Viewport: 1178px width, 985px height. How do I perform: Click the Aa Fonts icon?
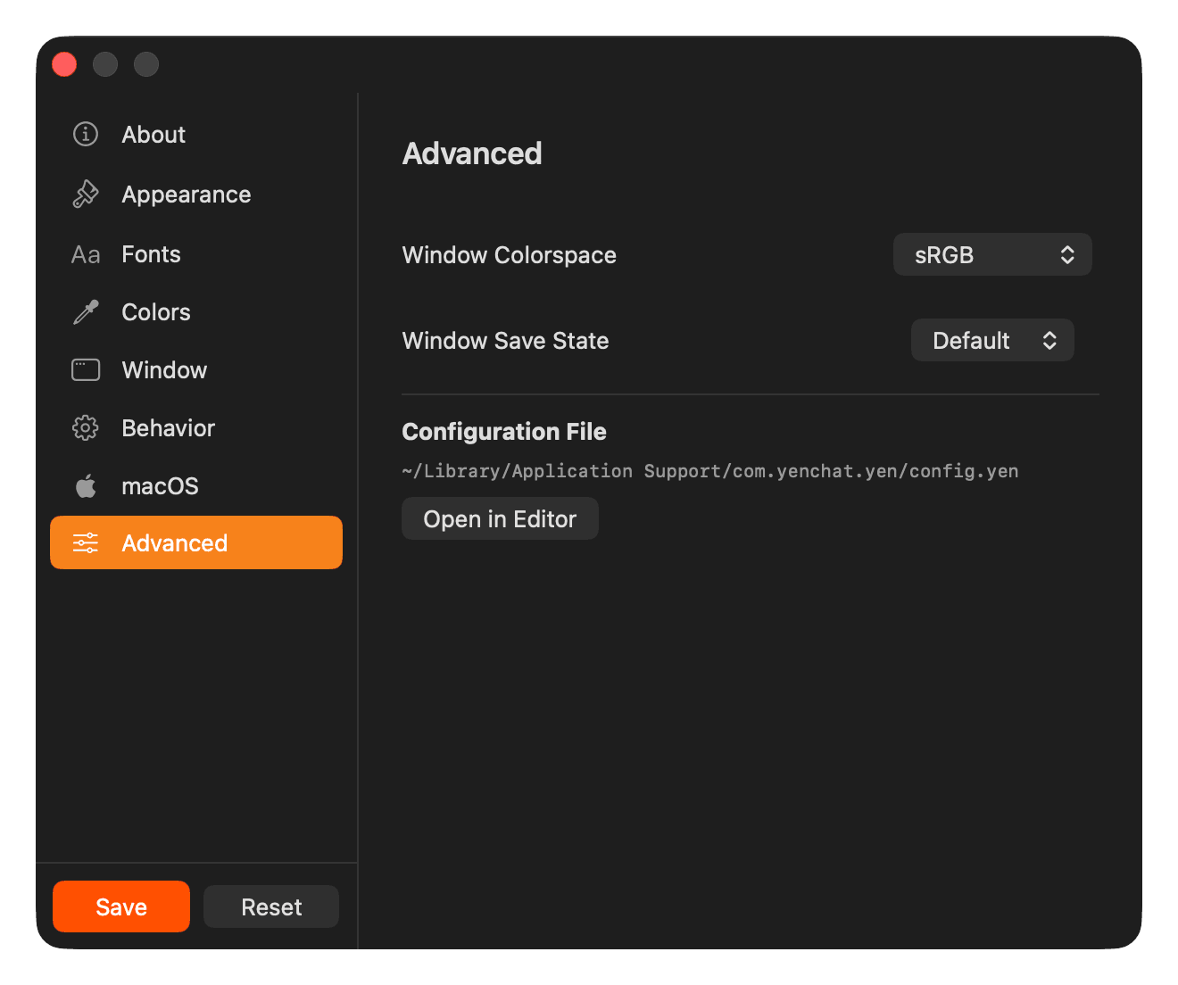[x=85, y=253]
